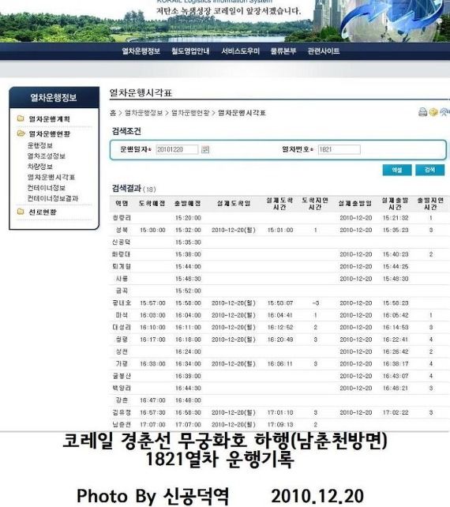Focus the 열차번호 input showing 1821

tap(339, 149)
